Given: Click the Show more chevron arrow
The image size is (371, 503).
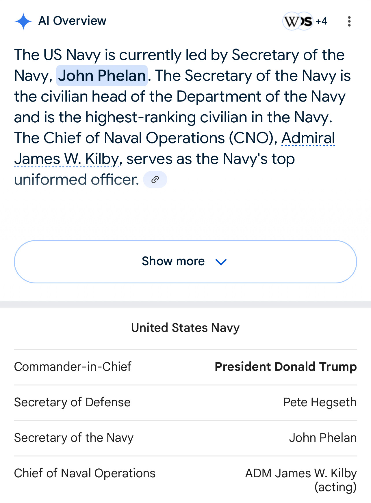Looking at the screenshot, I should pos(221,262).
